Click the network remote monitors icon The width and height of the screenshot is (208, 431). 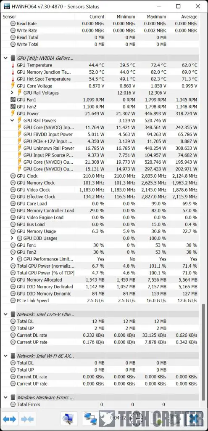point(90,419)
